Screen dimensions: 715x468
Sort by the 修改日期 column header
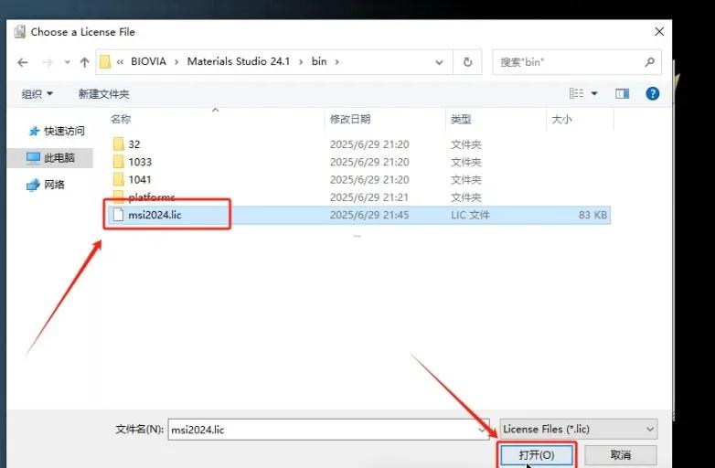click(350, 120)
